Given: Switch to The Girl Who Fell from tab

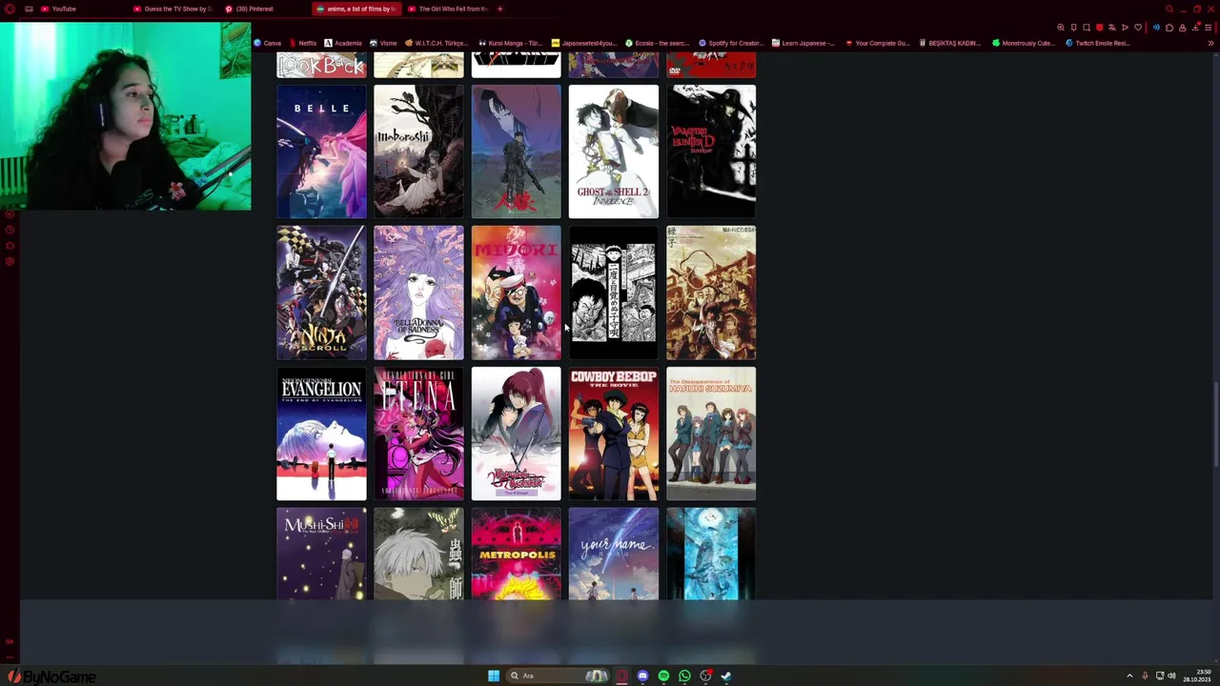Looking at the screenshot, I should click(x=448, y=9).
